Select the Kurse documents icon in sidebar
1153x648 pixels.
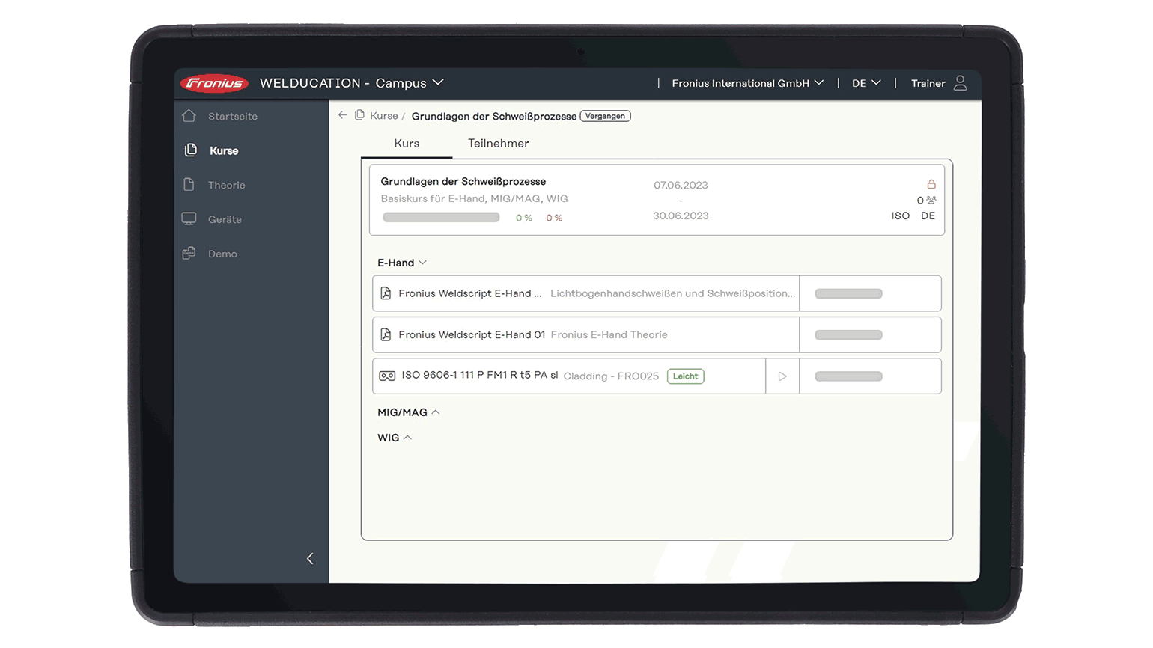point(190,150)
